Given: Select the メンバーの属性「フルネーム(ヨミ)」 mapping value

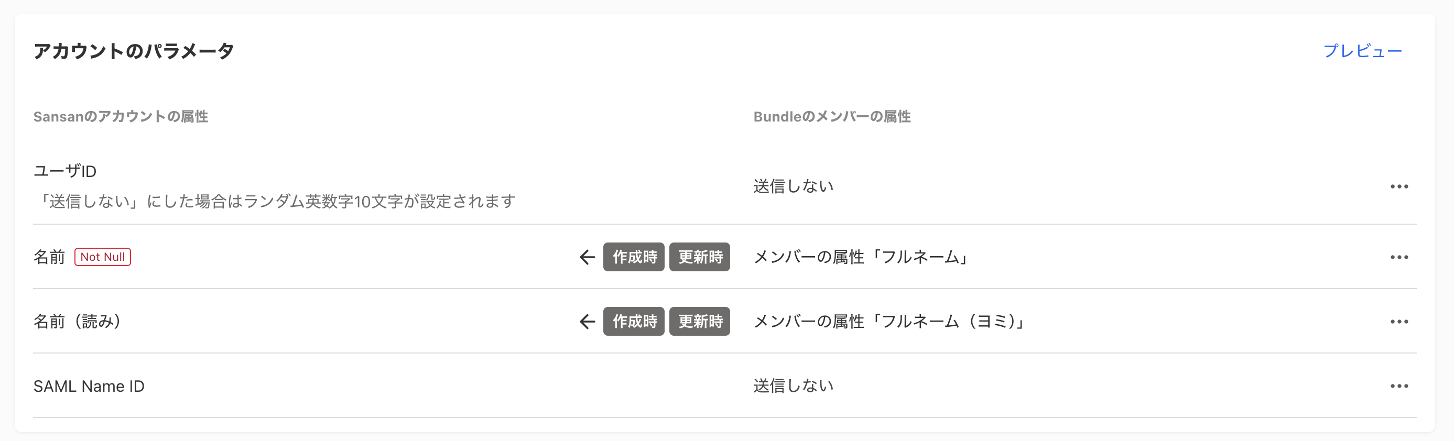Looking at the screenshot, I should 890,322.
